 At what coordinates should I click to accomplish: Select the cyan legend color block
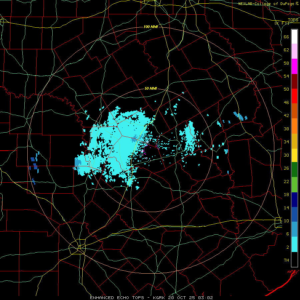294,244
